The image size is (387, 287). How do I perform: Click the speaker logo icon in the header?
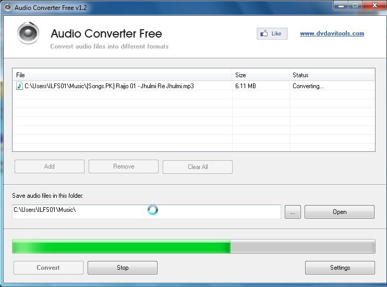[x=28, y=33]
